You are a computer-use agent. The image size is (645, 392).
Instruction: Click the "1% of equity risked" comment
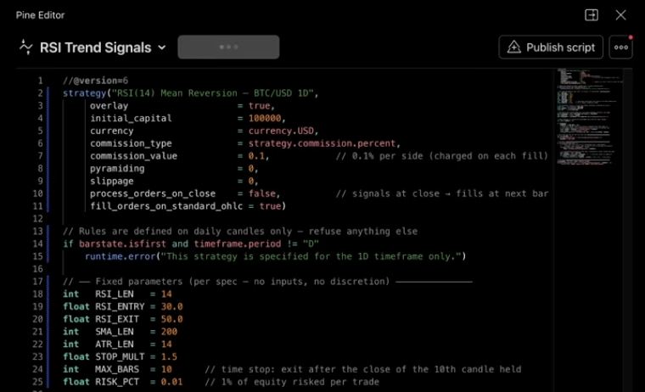click(x=292, y=382)
